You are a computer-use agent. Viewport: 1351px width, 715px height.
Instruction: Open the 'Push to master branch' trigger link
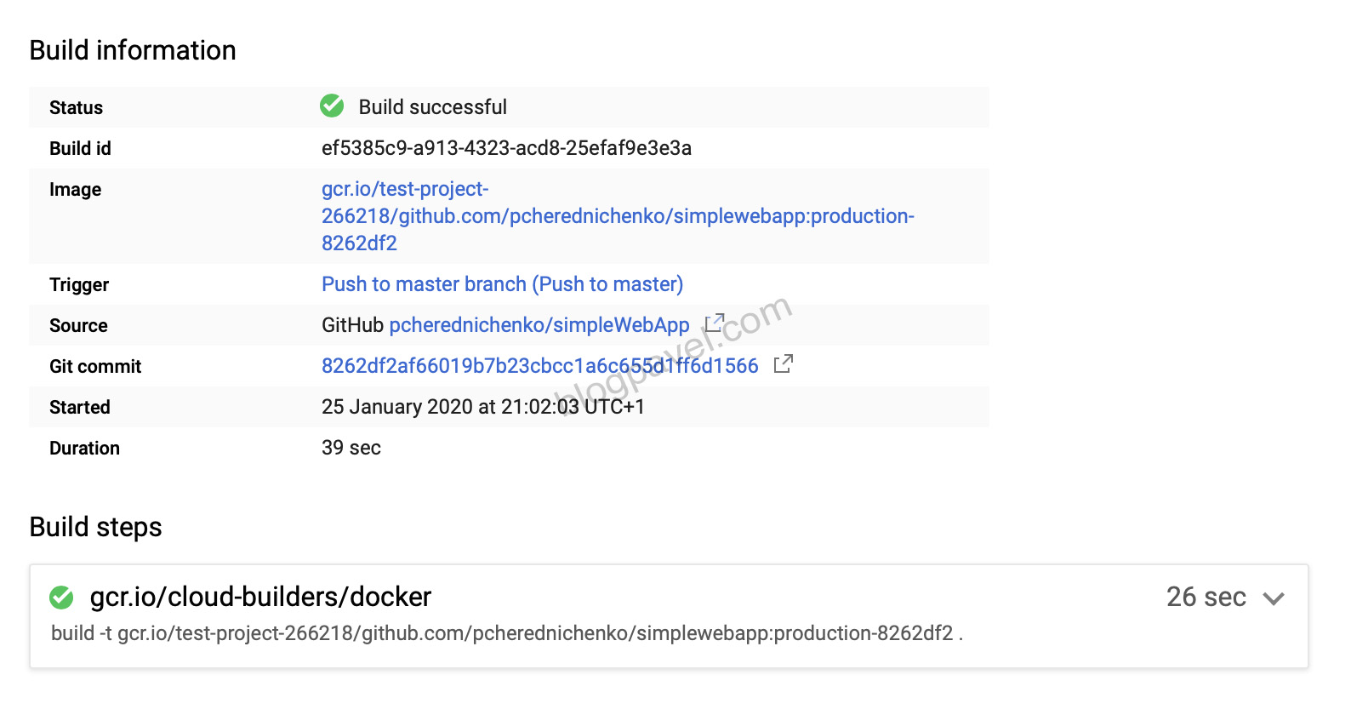501,283
